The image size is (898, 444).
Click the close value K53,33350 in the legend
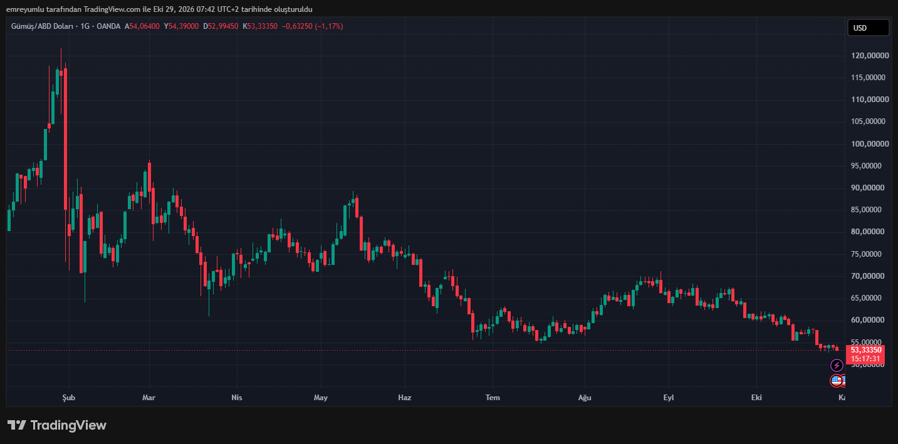pos(260,26)
